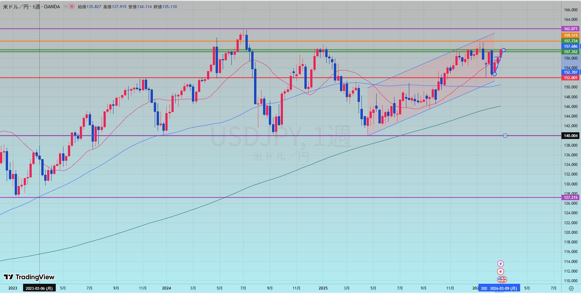Open the purple lightning bolt event marker
This screenshot has width=581, height=294.
[x=500, y=264]
